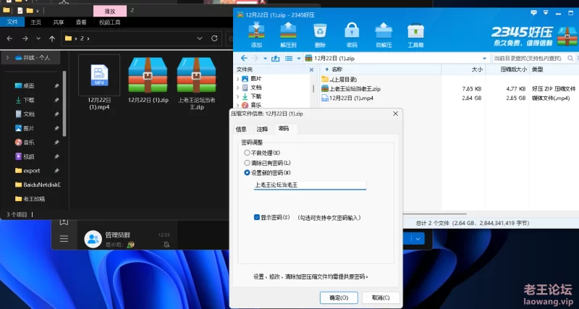Select 清除已有密码 radio option
This screenshot has height=309, width=579.
(x=247, y=162)
